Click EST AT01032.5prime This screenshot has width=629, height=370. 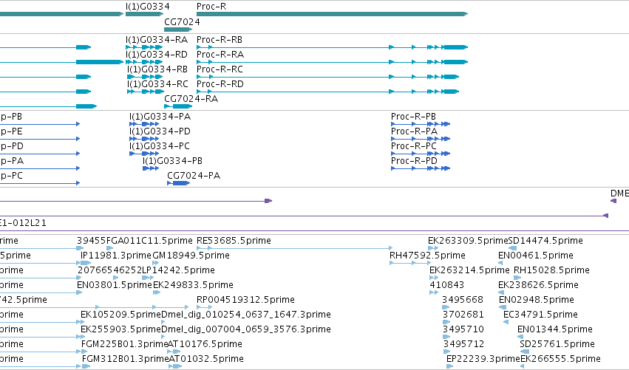(206, 359)
